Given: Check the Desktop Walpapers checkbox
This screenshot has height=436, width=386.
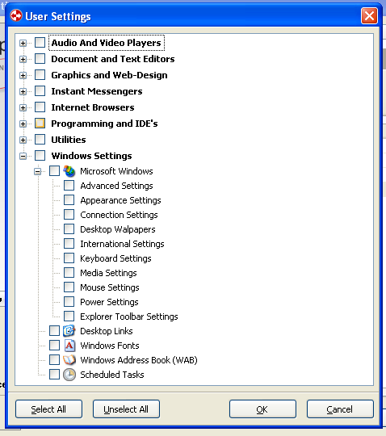Looking at the screenshot, I should [x=69, y=229].
